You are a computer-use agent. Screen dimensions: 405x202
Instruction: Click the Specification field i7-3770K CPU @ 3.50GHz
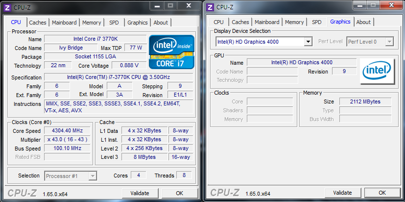(x=119, y=77)
